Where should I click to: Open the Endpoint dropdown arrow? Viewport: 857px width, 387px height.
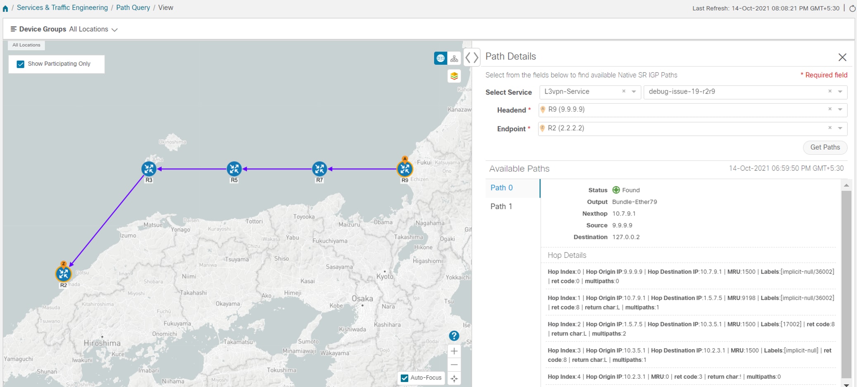click(x=840, y=128)
